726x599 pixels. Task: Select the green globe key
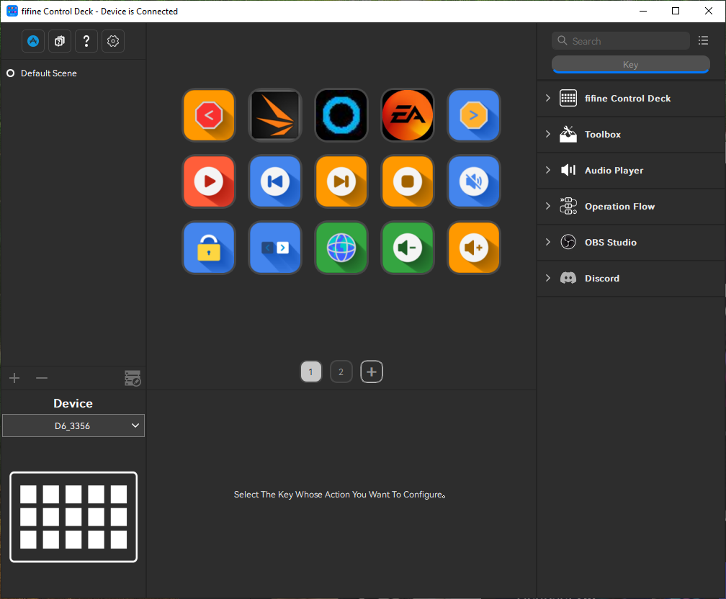point(341,248)
